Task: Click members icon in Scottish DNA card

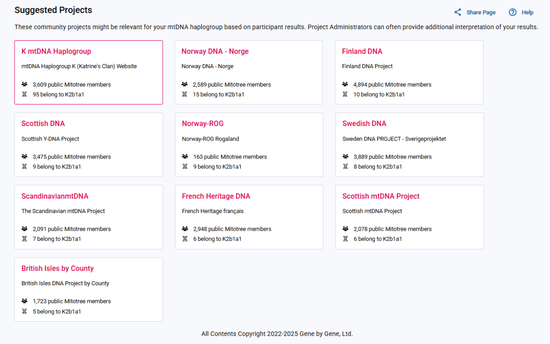Action: 25,157
